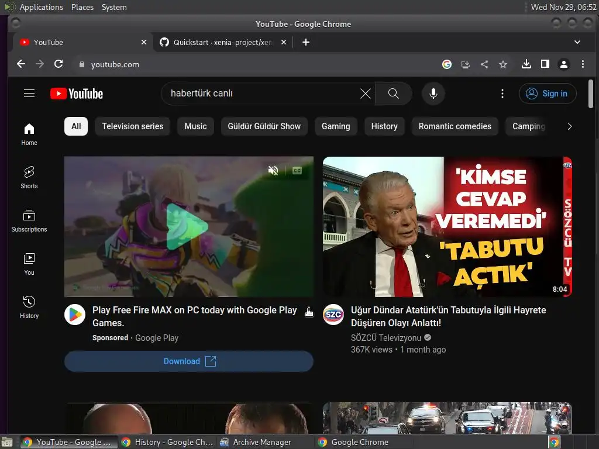
Task: Open Shorts from the sidebar
Action: coord(29,178)
